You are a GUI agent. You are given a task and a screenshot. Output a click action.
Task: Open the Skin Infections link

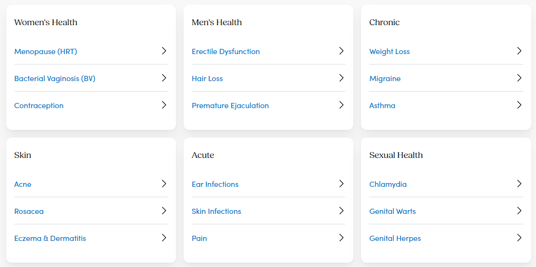216,212
